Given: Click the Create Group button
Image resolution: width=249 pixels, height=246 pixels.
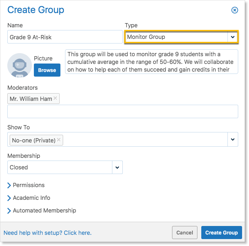Looking at the screenshot, I should 222,233.
